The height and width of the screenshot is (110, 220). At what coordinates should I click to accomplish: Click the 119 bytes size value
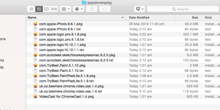pyautogui.click(x=191, y=91)
